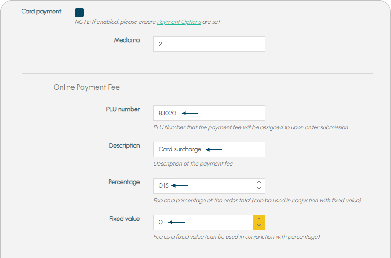Increment Fixed value using yellow up chevron

click(259, 219)
